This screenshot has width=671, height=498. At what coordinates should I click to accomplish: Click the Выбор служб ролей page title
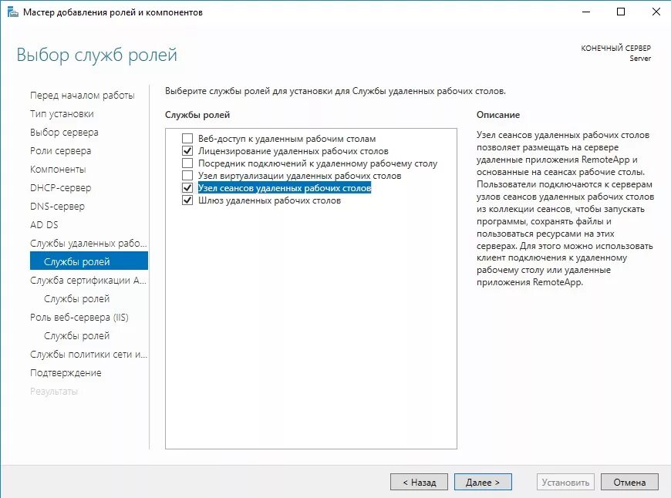pos(96,56)
